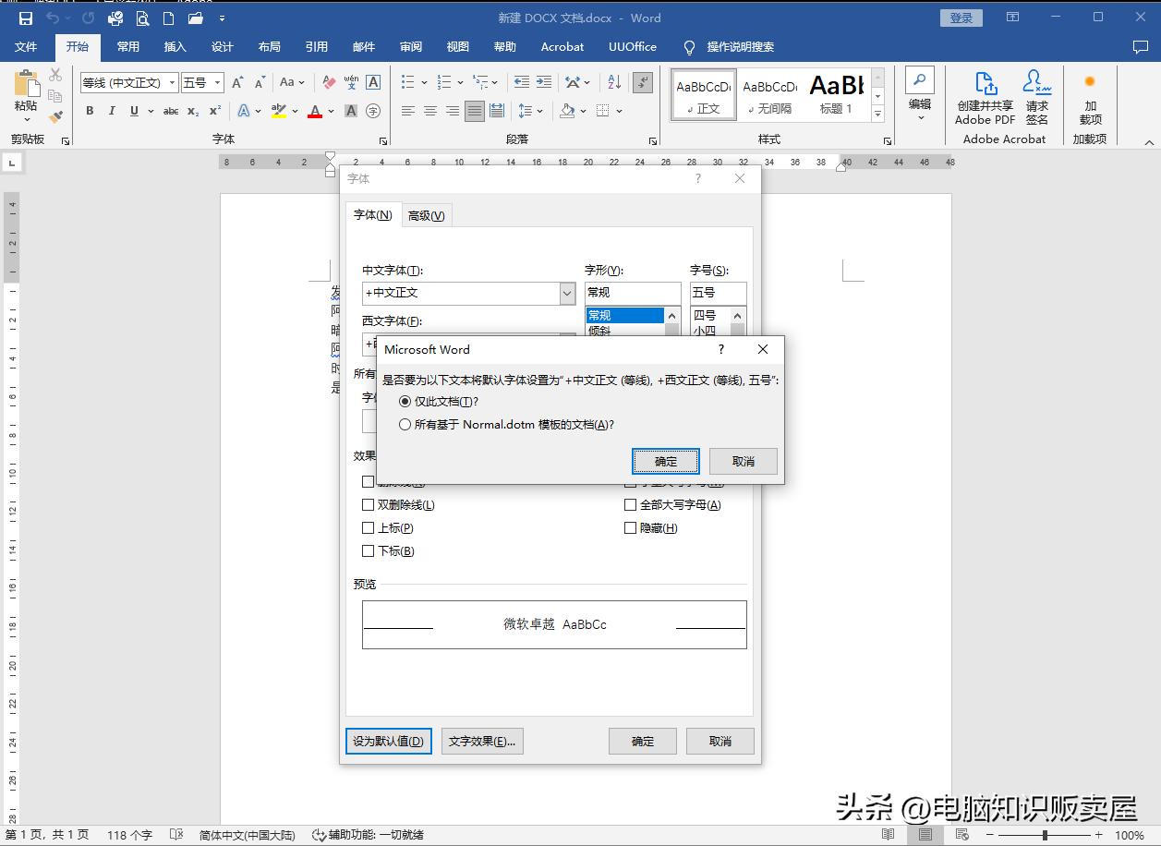This screenshot has height=846, width=1161.
Task: Click 确定 in the Microsoft Word dialog
Action: coord(665,461)
